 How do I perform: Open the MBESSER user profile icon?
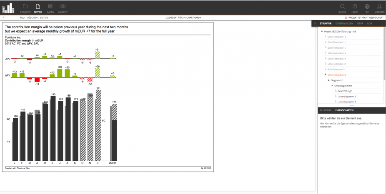(x=379, y=7)
